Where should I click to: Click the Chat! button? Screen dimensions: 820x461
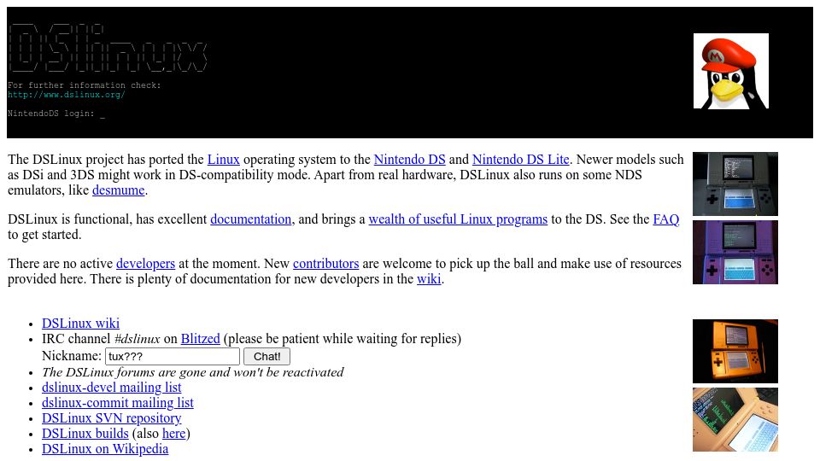pos(266,357)
